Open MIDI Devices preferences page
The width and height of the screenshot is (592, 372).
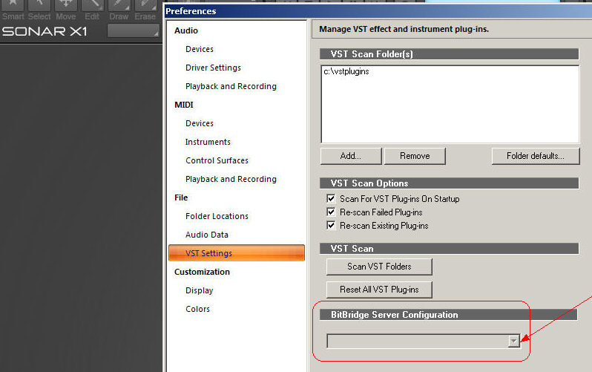200,123
